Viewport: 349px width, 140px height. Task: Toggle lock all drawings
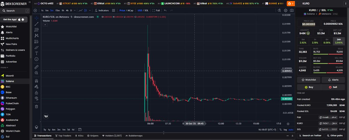tap(36, 93)
